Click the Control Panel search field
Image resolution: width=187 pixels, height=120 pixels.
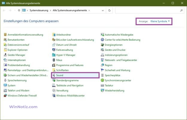point(148,10)
